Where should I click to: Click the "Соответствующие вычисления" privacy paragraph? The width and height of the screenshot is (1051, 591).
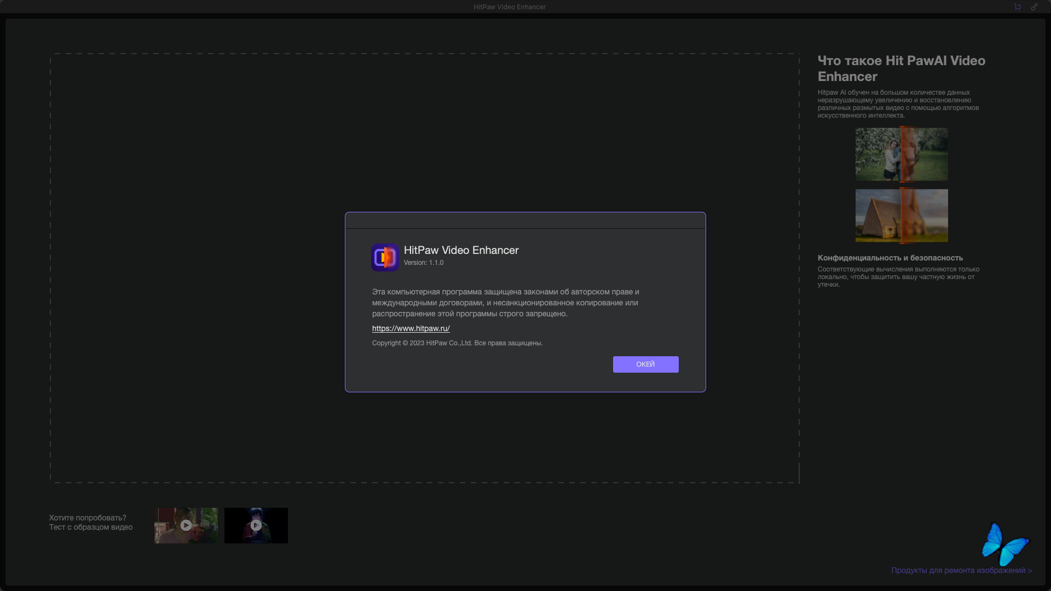tap(898, 277)
